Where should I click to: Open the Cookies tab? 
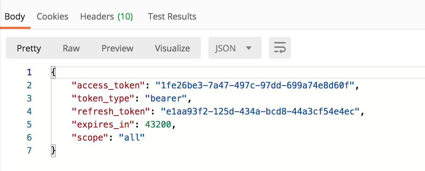pyautogui.click(x=53, y=16)
